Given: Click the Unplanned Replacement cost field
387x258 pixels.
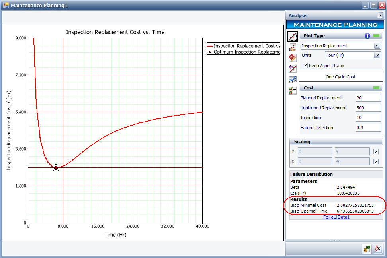Looking at the screenshot, I should pyautogui.click(x=368, y=108).
